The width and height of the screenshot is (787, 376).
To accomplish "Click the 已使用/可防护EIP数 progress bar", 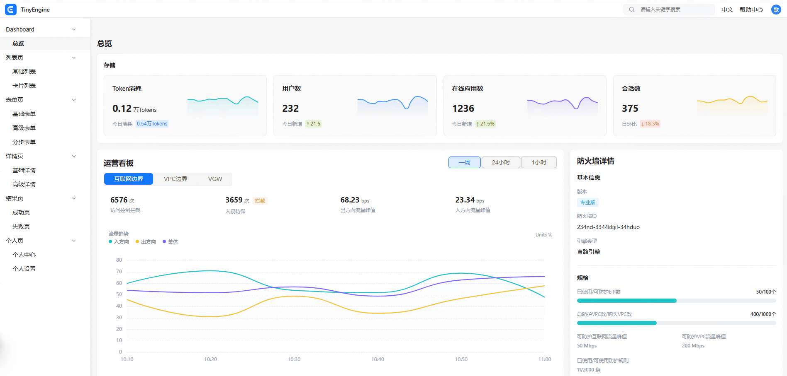I will [x=677, y=301].
